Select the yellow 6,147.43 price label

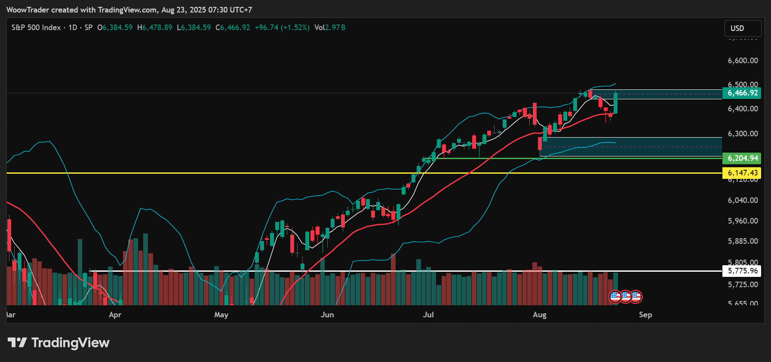[x=742, y=173]
